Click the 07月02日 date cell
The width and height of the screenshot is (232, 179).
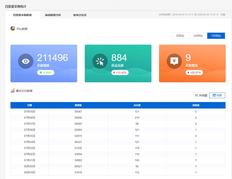click(x=29, y=154)
